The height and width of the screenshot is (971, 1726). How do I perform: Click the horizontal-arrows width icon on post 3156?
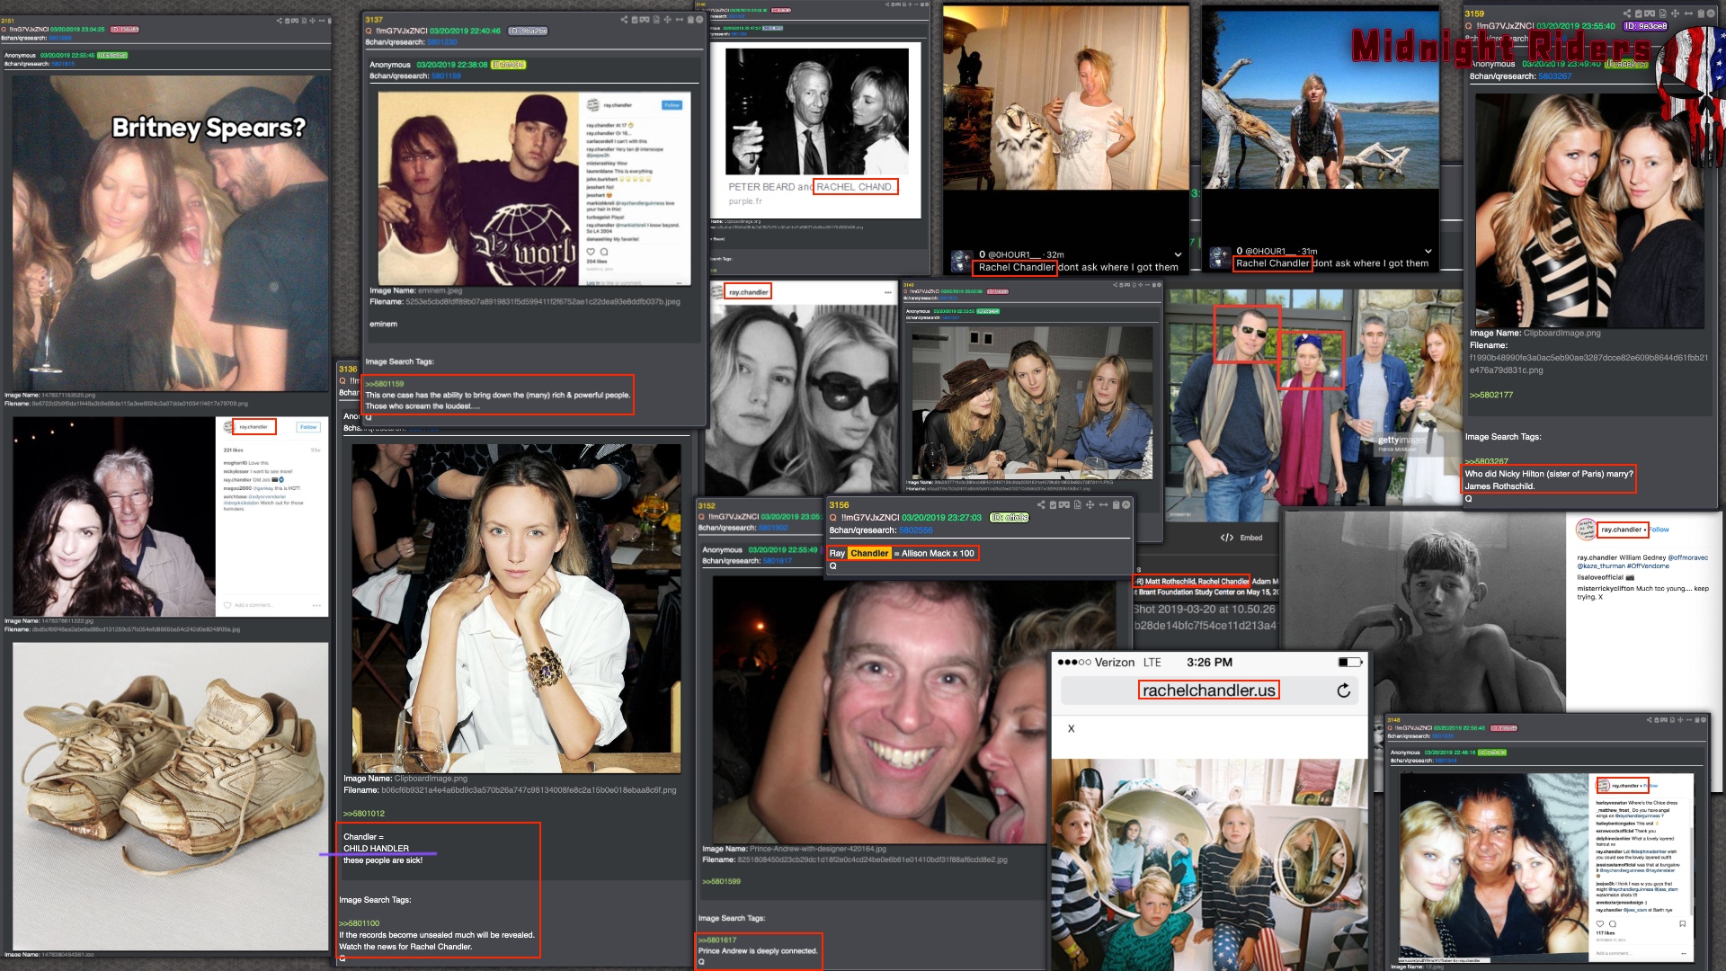point(1104,504)
